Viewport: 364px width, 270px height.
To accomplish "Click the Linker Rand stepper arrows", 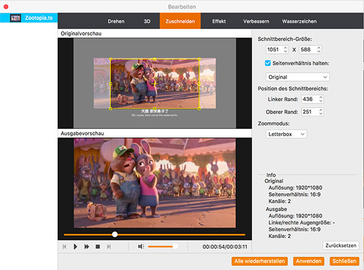I will click(320, 99).
